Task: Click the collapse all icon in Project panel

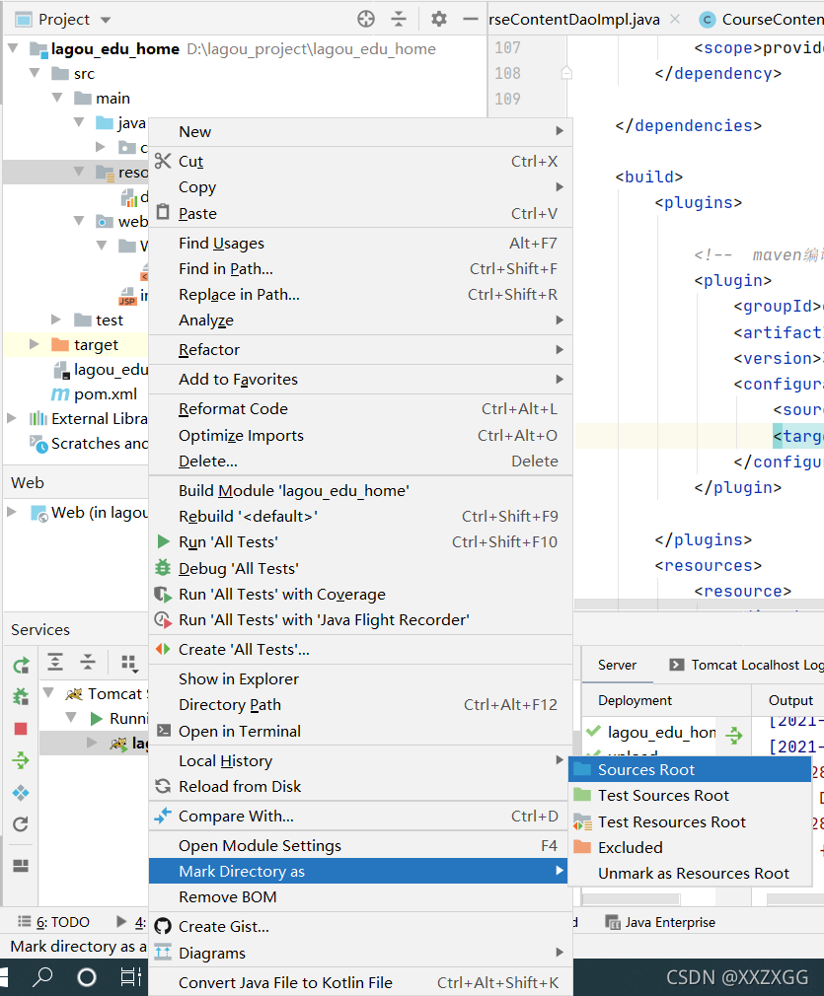Action: coord(399,19)
